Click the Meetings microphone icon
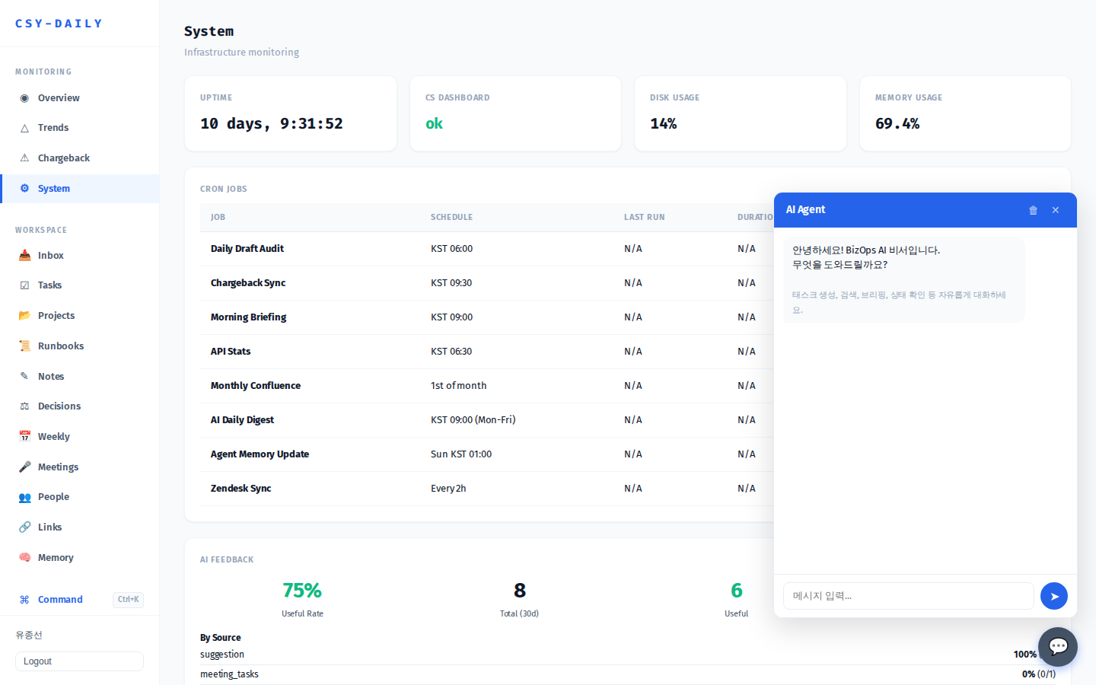Image resolution: width=1096 pixels, height=685 pixels. click(24, 467)
